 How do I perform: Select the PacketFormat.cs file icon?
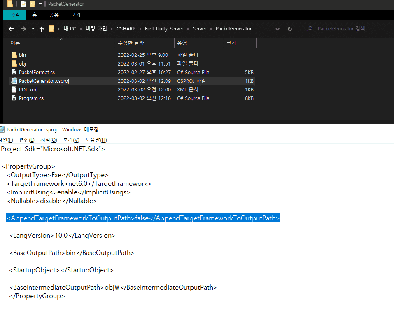[14, 72]
